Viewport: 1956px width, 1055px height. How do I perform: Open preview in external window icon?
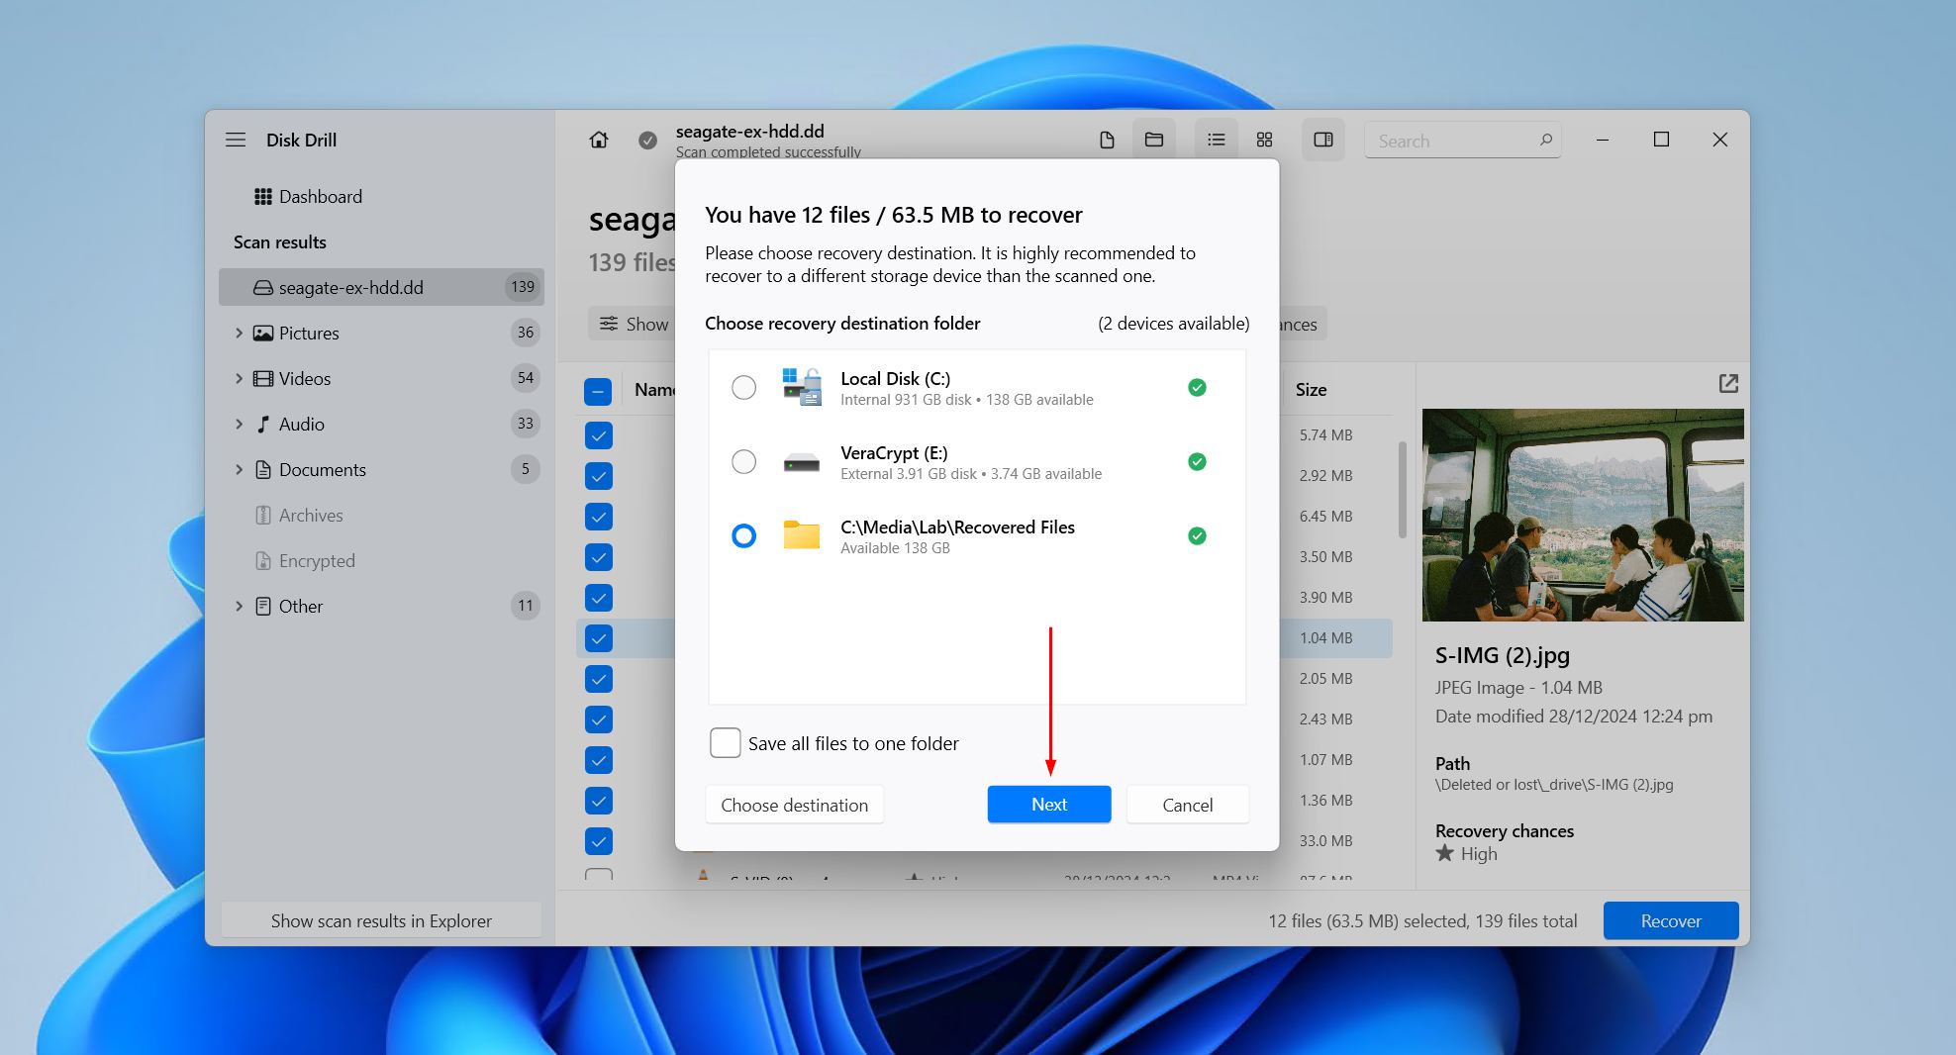(1728, 384)
